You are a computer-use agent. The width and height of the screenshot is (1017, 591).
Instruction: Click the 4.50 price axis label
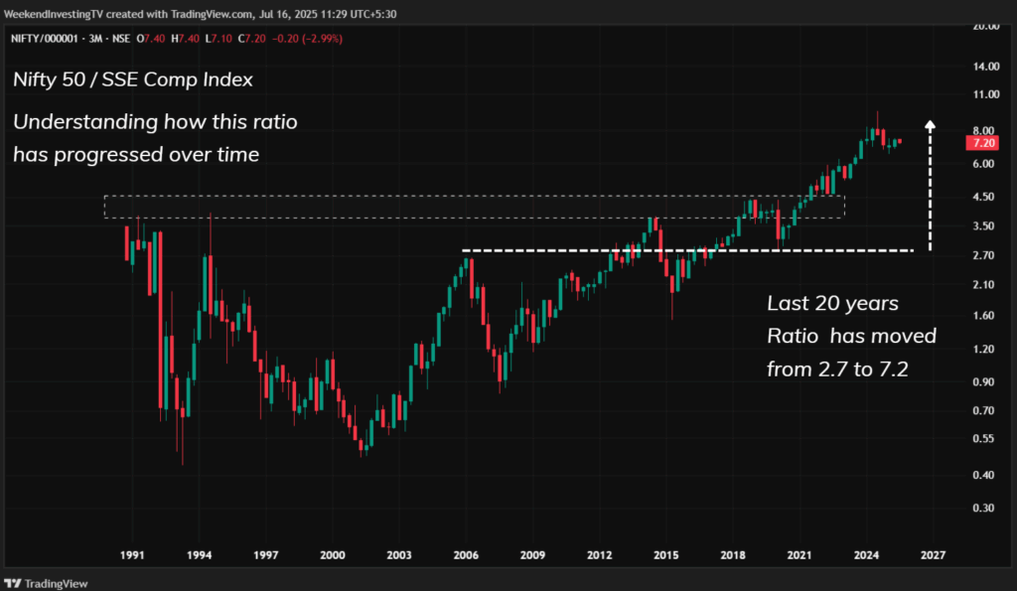983,197
